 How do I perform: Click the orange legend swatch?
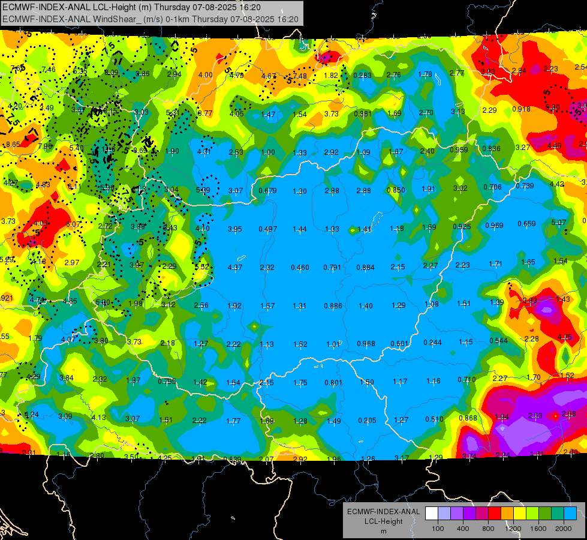pyautogui.click(x=507, y=514)
